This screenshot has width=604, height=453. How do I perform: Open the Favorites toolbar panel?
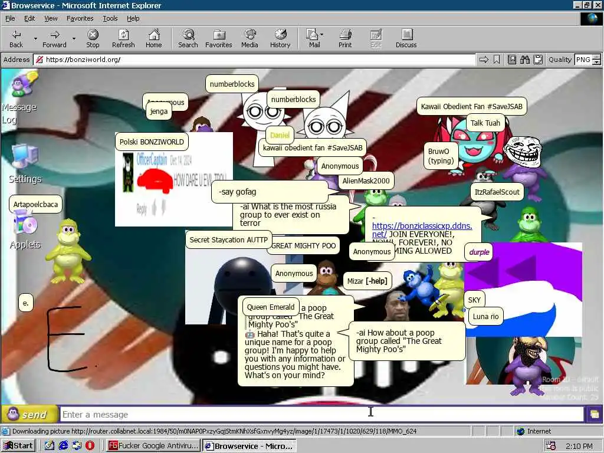pos(219,38)
